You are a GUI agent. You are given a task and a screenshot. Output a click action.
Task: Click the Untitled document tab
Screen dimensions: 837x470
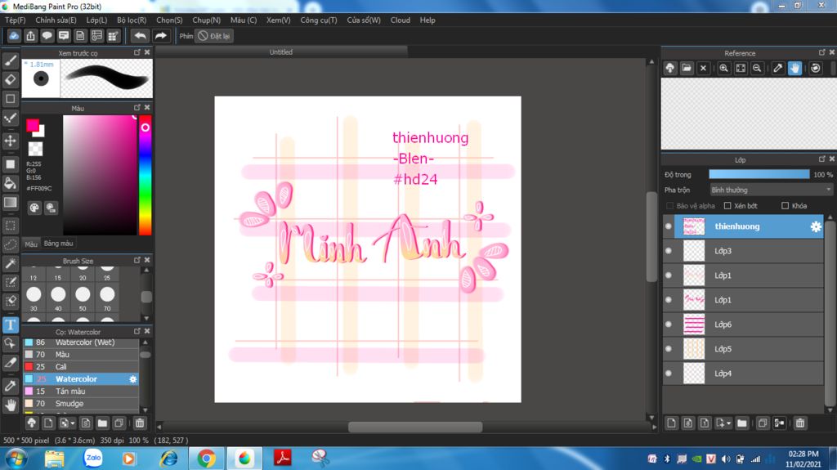pos(281,51)
